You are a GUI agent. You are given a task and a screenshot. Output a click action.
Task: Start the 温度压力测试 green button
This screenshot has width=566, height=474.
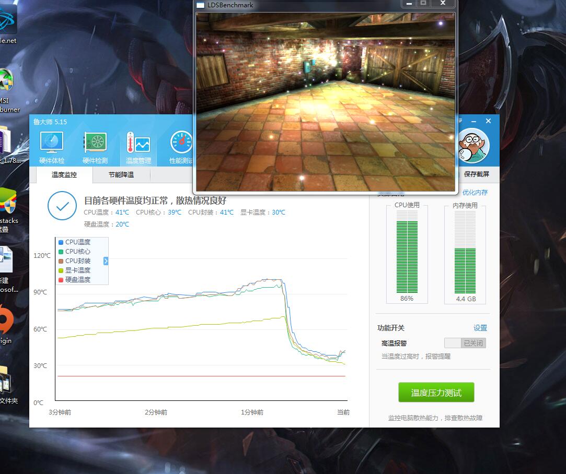(436, 393)
